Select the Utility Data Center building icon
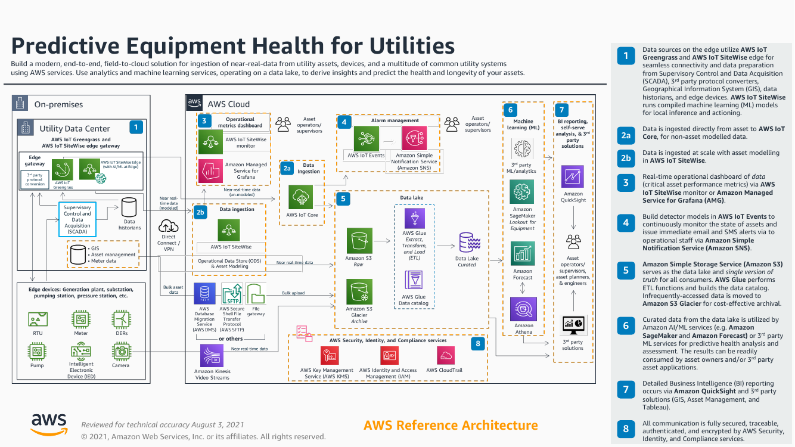 26,127
